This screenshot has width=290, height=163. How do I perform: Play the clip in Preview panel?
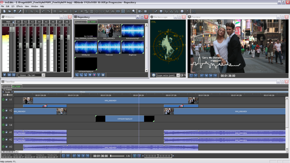[x=196, y=76]
